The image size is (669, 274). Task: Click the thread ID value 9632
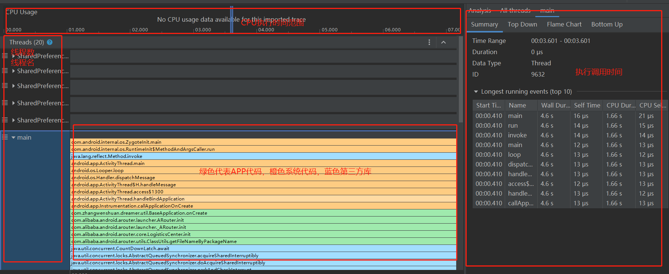coord(538,74)
